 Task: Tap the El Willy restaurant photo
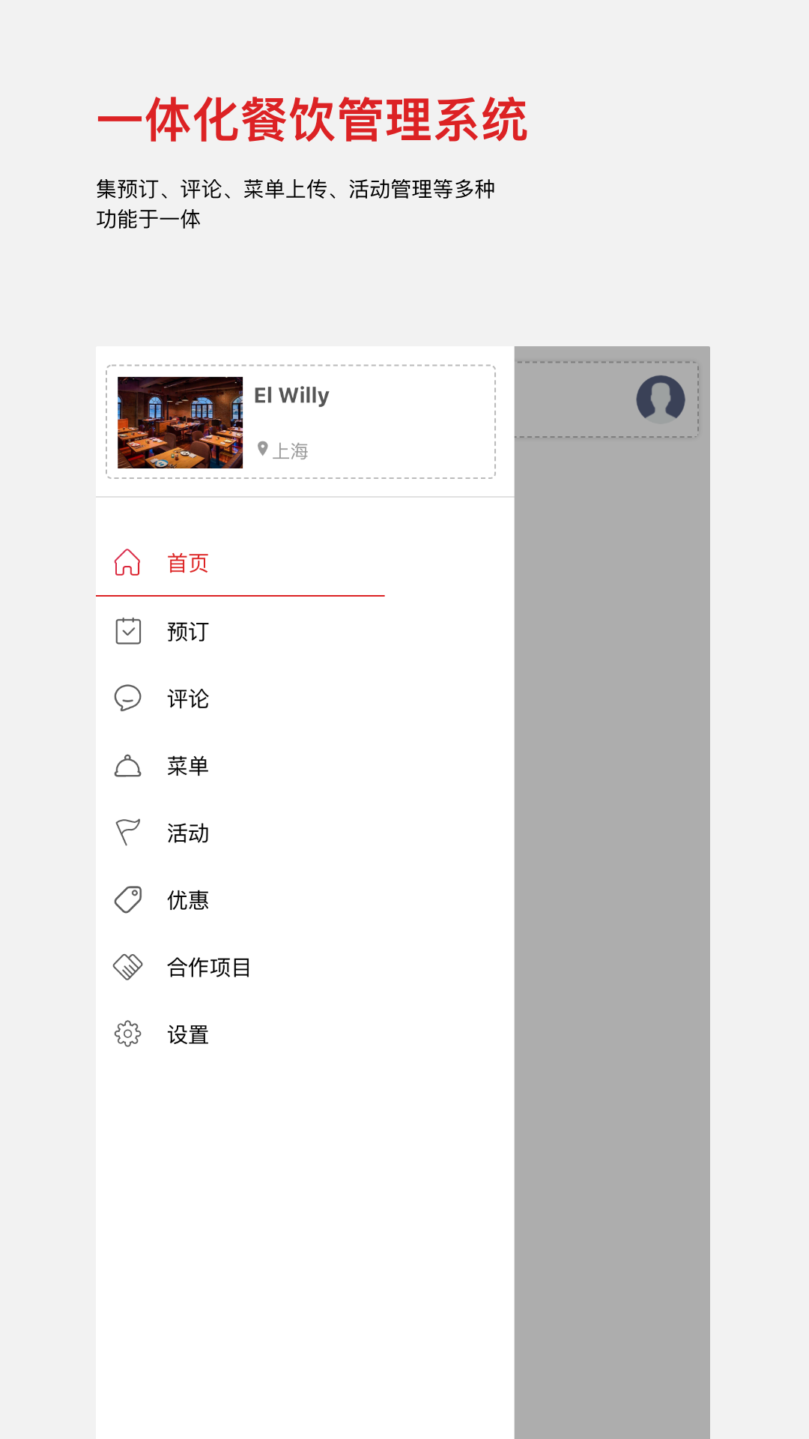point(180,423)
